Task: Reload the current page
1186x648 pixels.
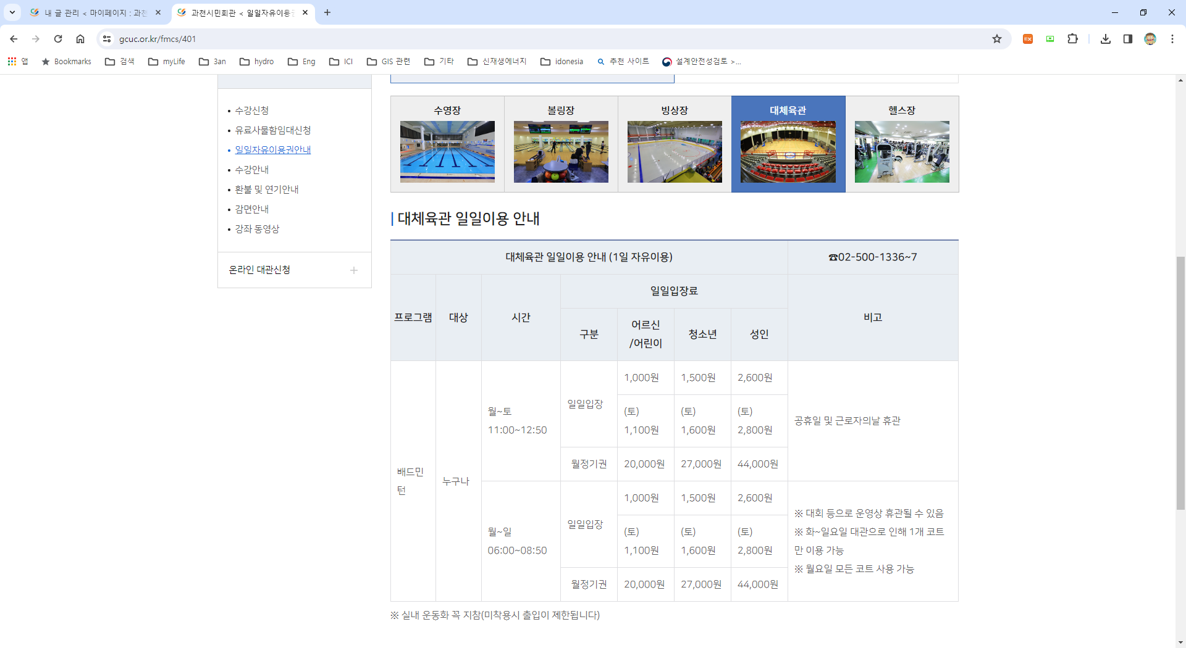Action: point(58,39)
